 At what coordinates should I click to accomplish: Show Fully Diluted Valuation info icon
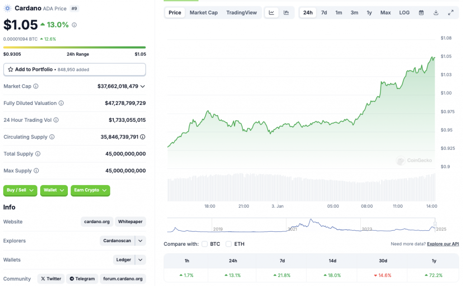tap(61, 103)
